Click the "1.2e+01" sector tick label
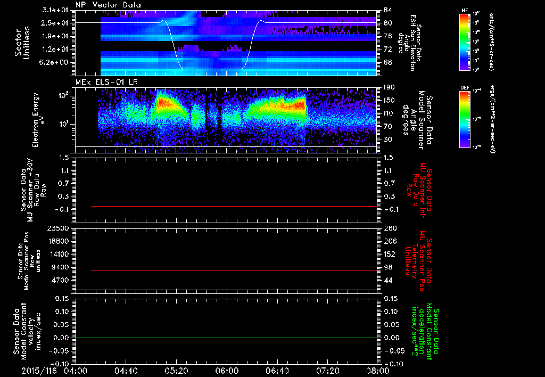Image resolution: width=545 pixels, height=377 pixels. (55, 50)
